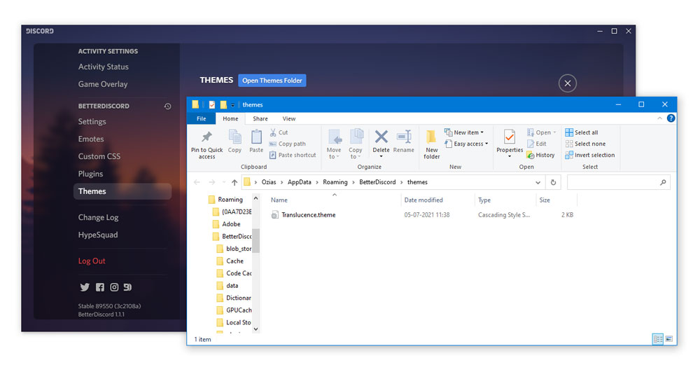Click History in the Open group

540,155
